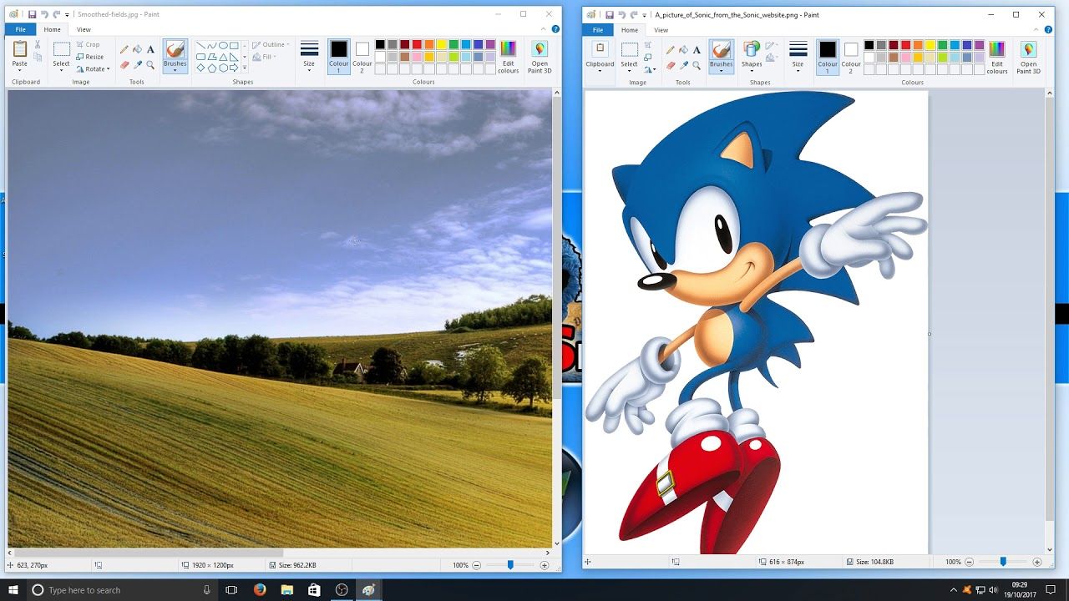Choose the green swatch in Smoothed-fields palette
Viewport: 1069px width, 601px height.
click(453, 44)
